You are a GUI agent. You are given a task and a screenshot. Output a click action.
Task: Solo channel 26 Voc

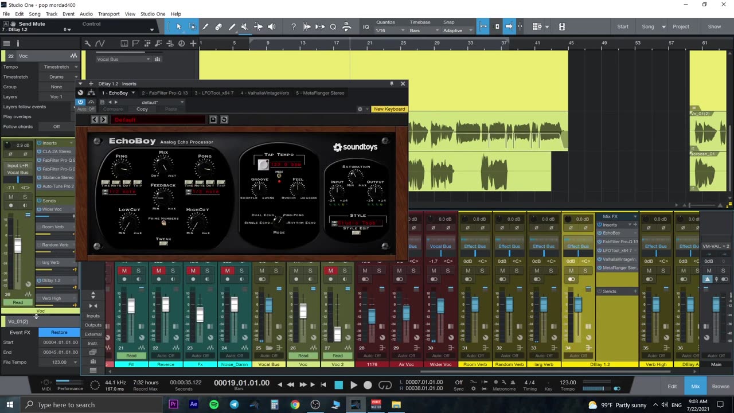tap(310, 271)
